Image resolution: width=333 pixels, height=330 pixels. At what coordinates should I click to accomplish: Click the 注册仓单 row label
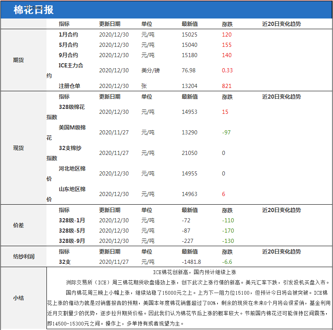pyautogui.click(x=69, y=86)
